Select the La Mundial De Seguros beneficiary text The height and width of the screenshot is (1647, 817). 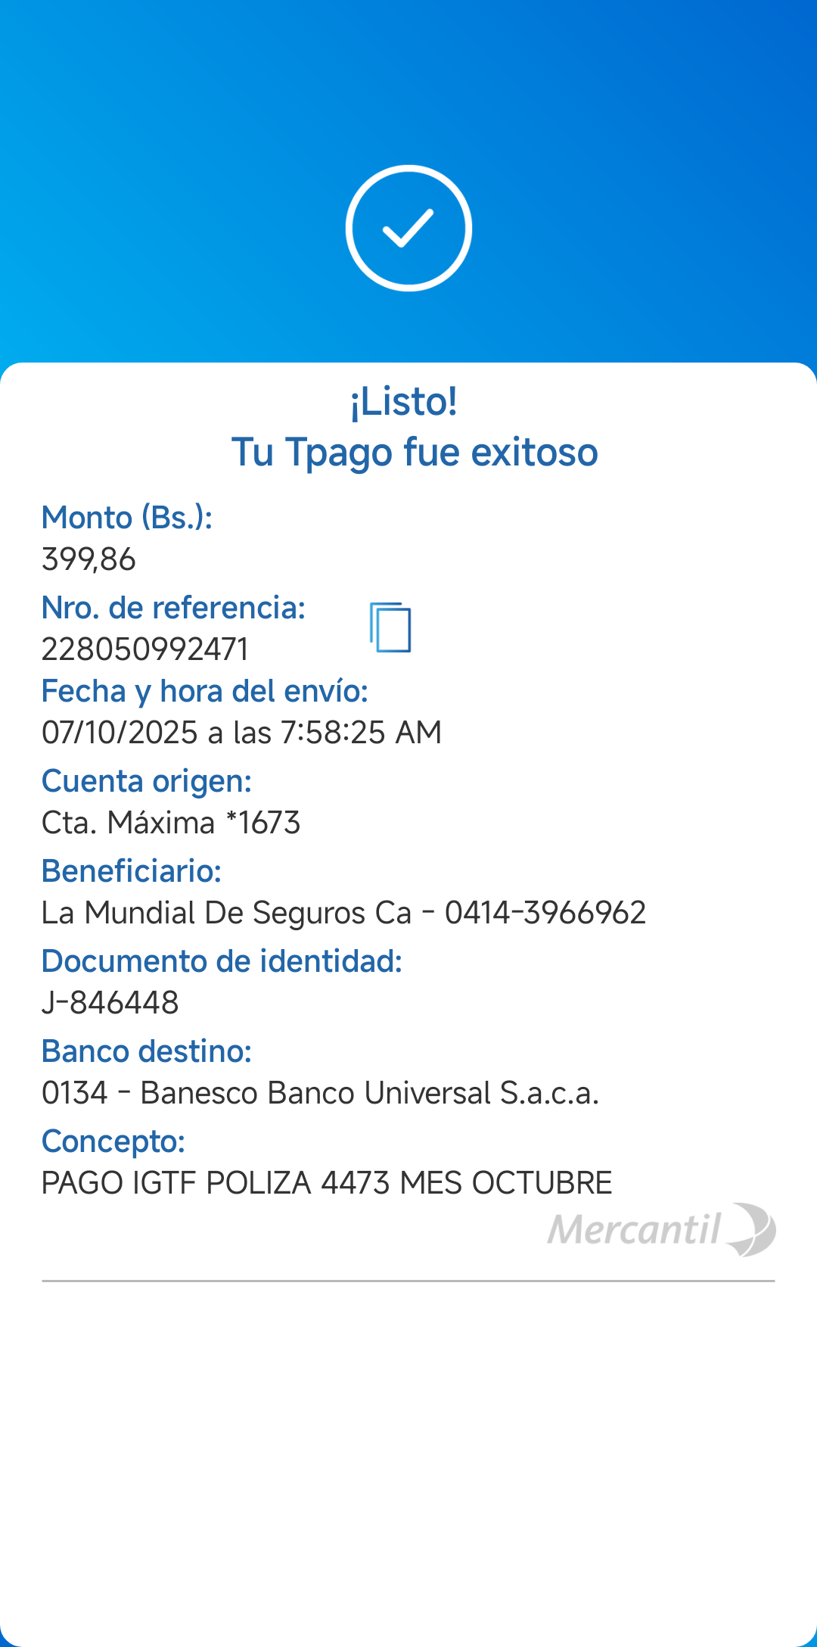pyautogui.click(x=343, y=913)
